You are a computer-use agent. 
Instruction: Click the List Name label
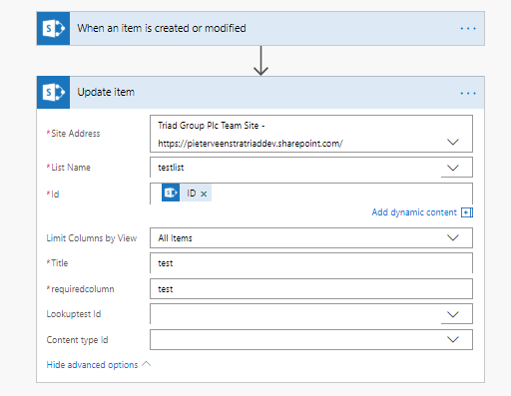[71, 168]
